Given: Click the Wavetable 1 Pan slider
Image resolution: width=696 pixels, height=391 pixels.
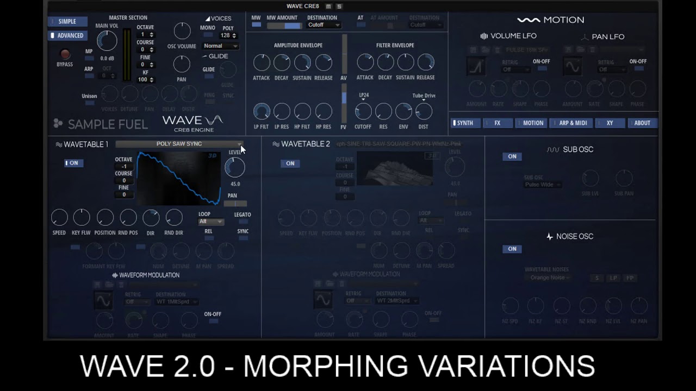Looking at the screenshot, I should pos(235,204).
